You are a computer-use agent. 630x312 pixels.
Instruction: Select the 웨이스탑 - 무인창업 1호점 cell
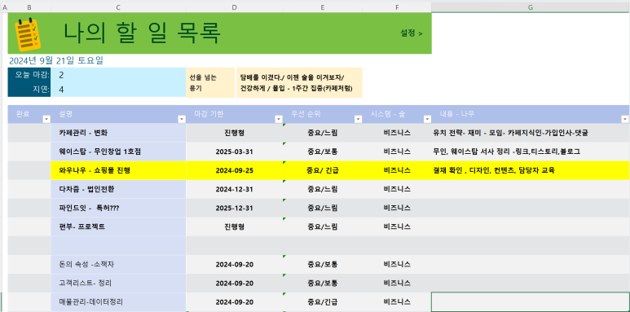pyautogui.click(x=118, y=152)
